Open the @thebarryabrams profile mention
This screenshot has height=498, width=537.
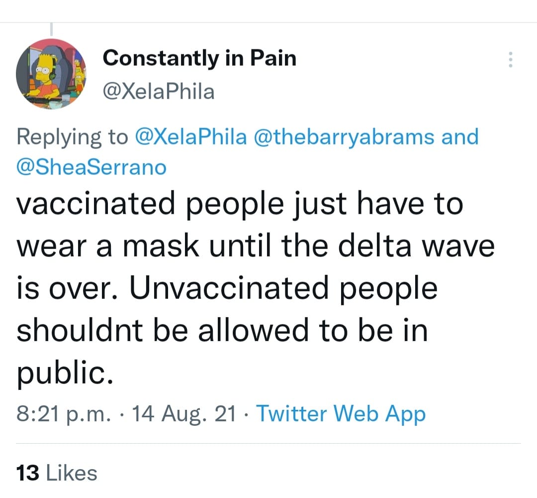344,137
